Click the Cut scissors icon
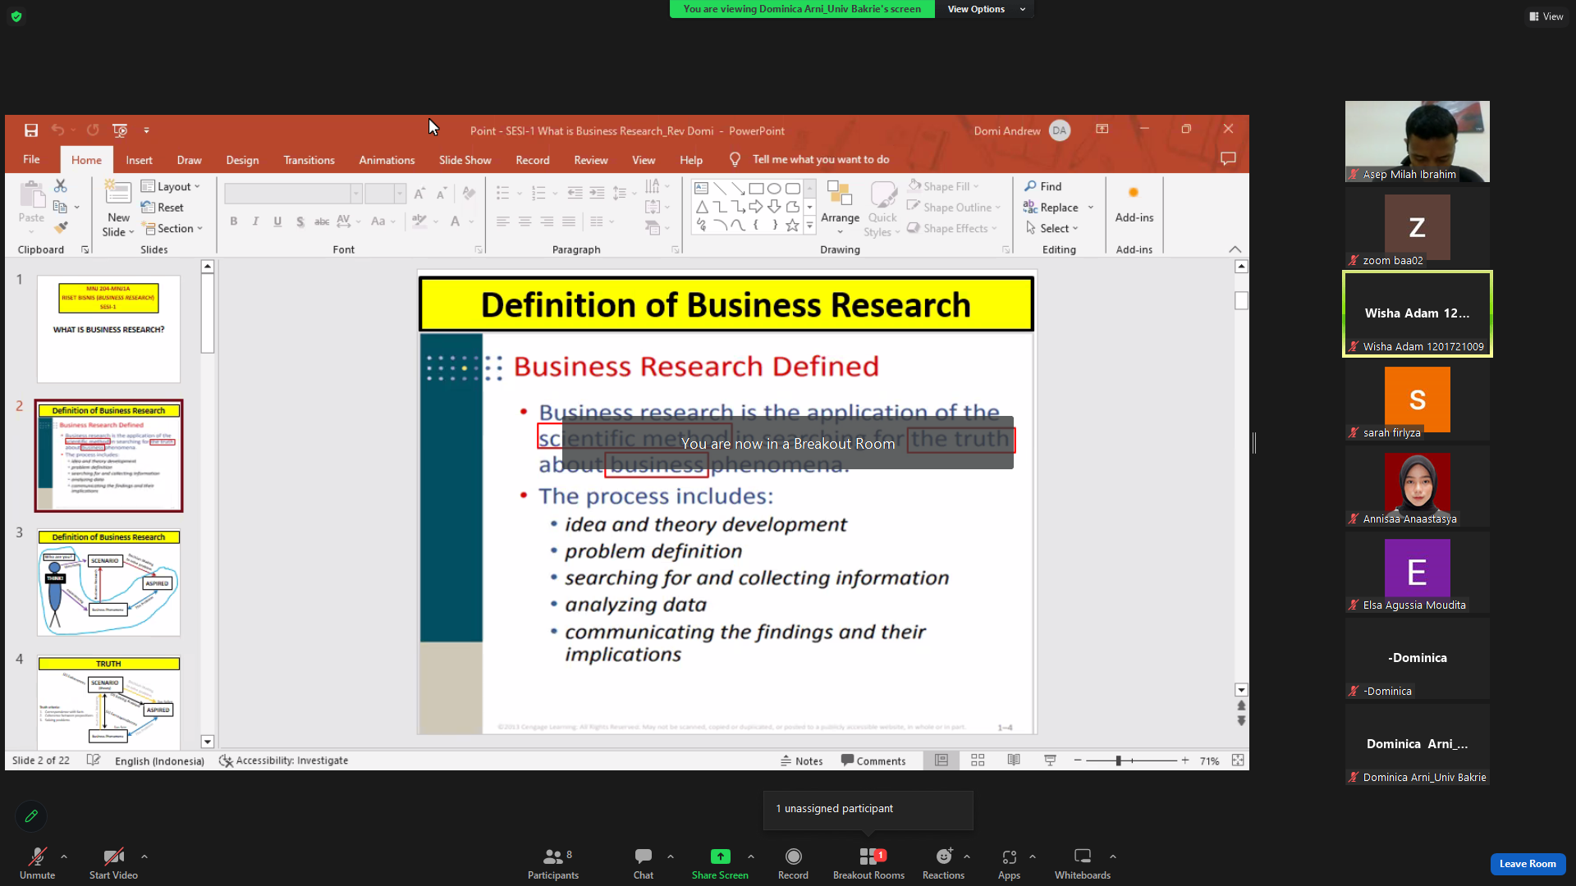 pos(61,186)
